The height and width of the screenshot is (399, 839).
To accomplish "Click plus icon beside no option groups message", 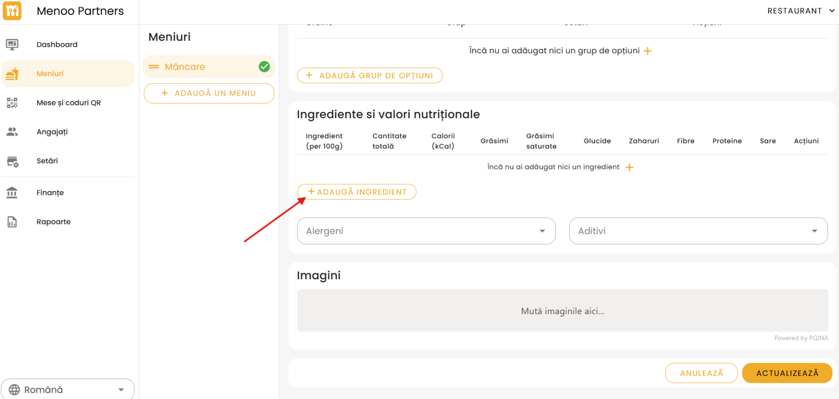I will pyautogui.click(x=648, y=51).
